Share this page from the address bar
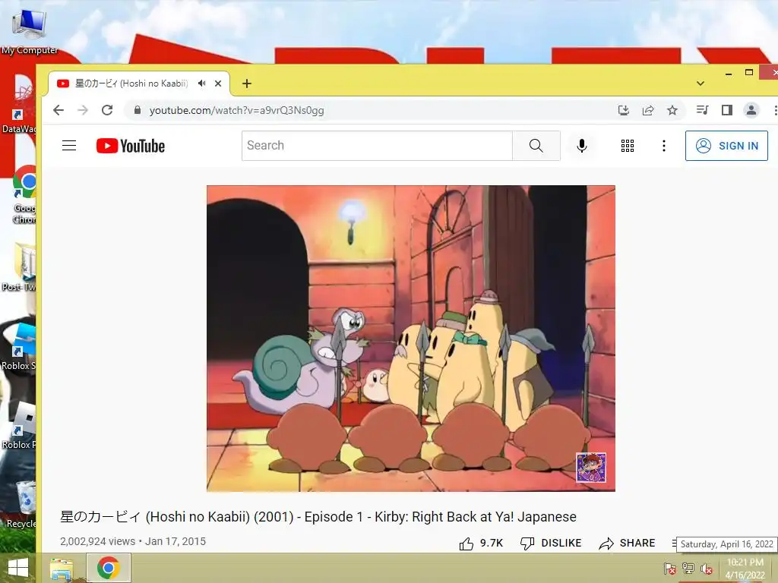This screenshot has height=583, width=778. (x=648, y=110)
